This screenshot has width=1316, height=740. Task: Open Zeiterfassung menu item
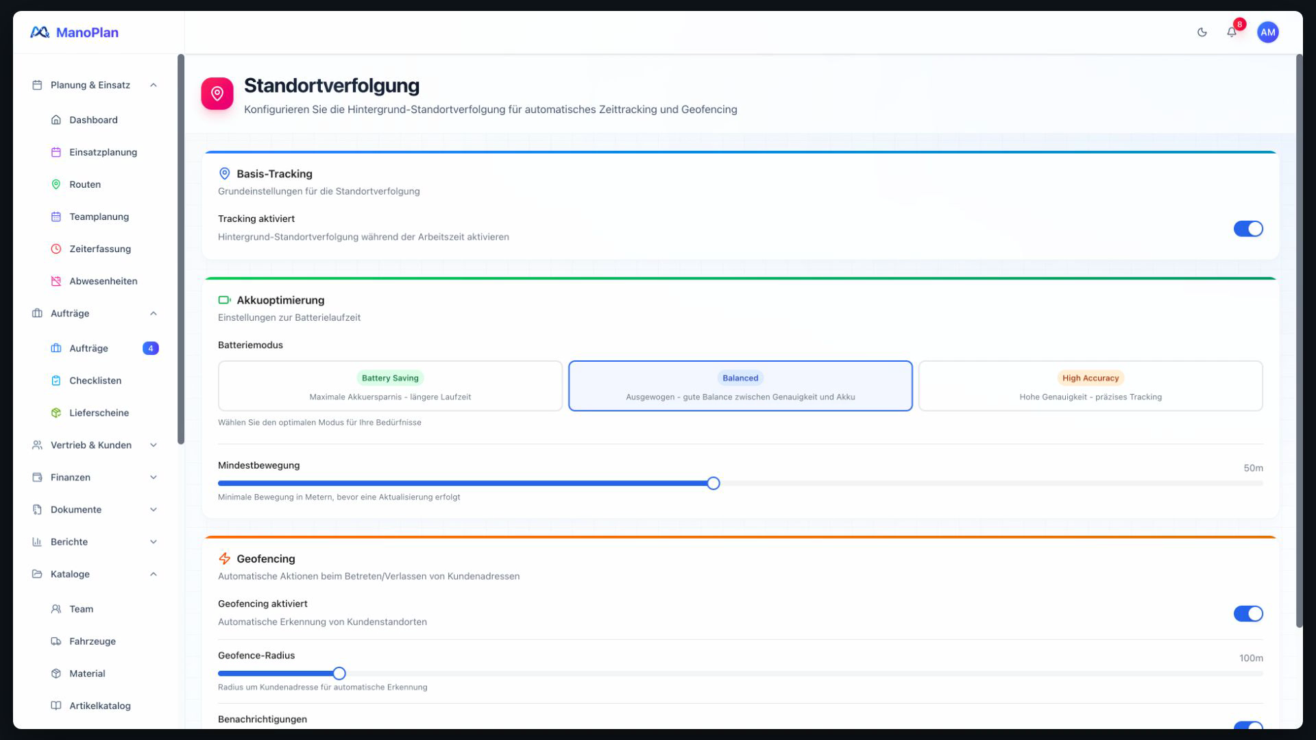[x=103, y=249]
